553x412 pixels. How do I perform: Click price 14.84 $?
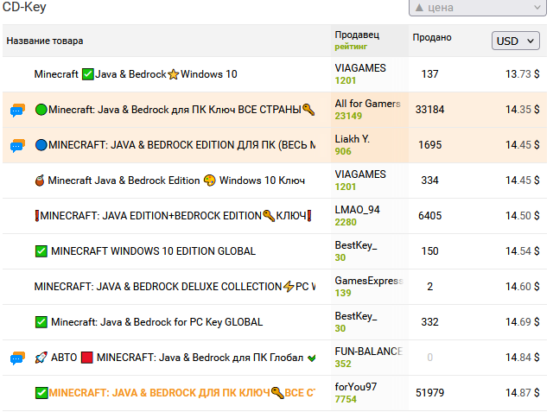(x=522, y=358)
